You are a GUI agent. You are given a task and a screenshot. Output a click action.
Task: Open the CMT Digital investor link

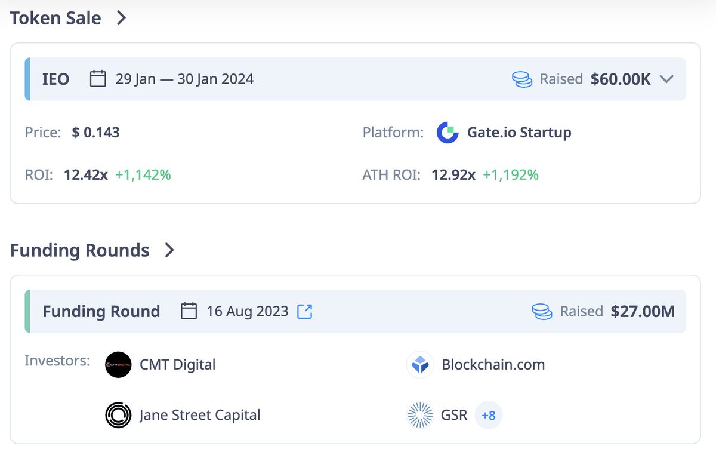click(x=178, y=364)
